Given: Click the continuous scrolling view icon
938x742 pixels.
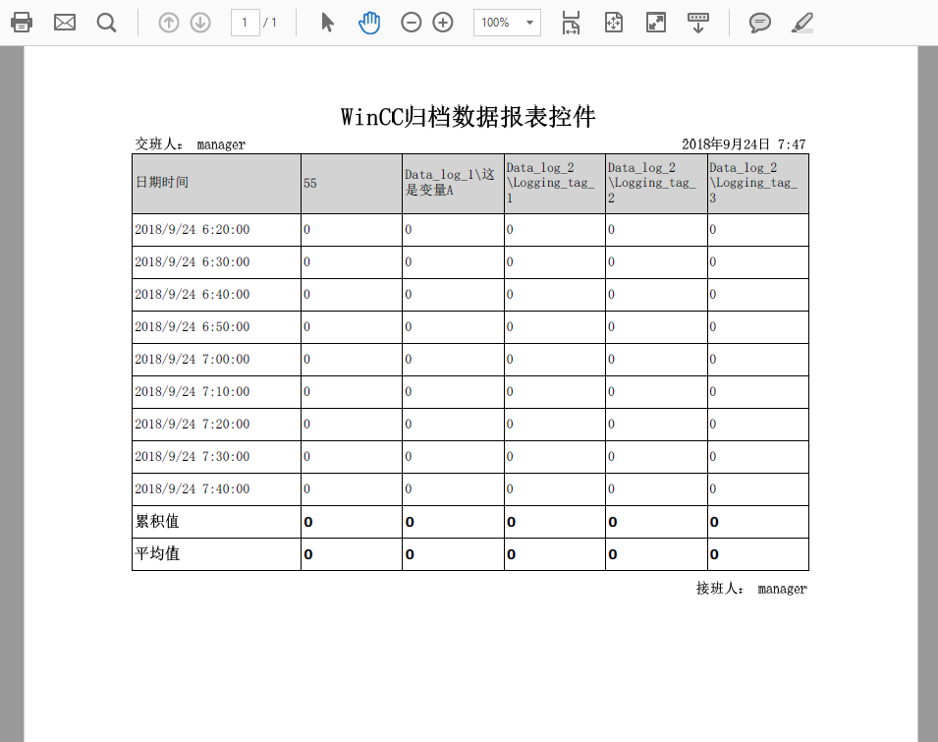Looking at the screenshot, I should pyautogui.click(x=698, y=22).
